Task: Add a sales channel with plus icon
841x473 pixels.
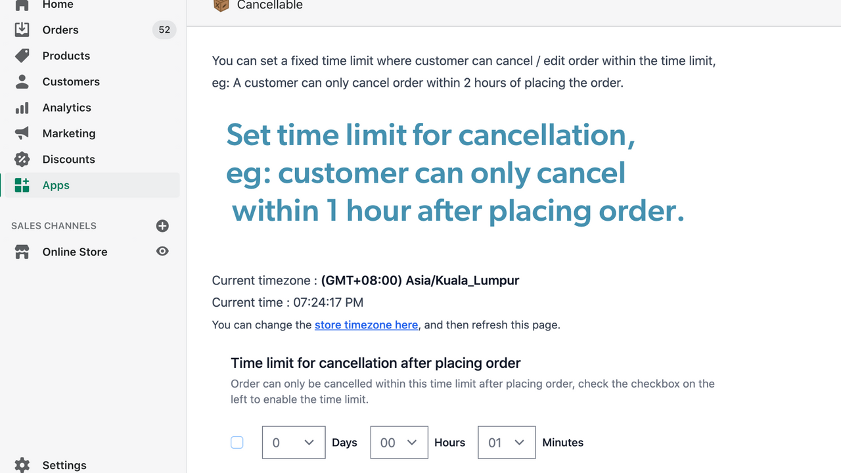Action: [162, 226]
